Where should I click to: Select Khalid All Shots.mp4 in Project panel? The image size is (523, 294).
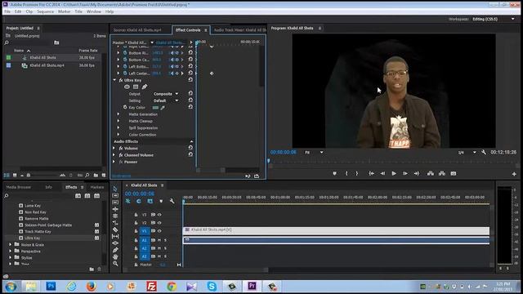[x=47, y=65]
